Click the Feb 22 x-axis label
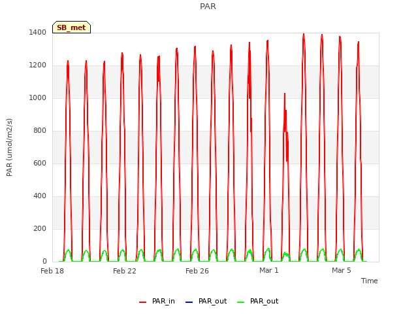This screenshot has height=314, width=418. click(125, 271)
